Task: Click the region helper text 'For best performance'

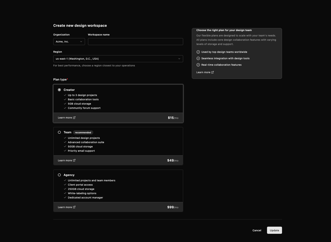Action: [94, 66]
